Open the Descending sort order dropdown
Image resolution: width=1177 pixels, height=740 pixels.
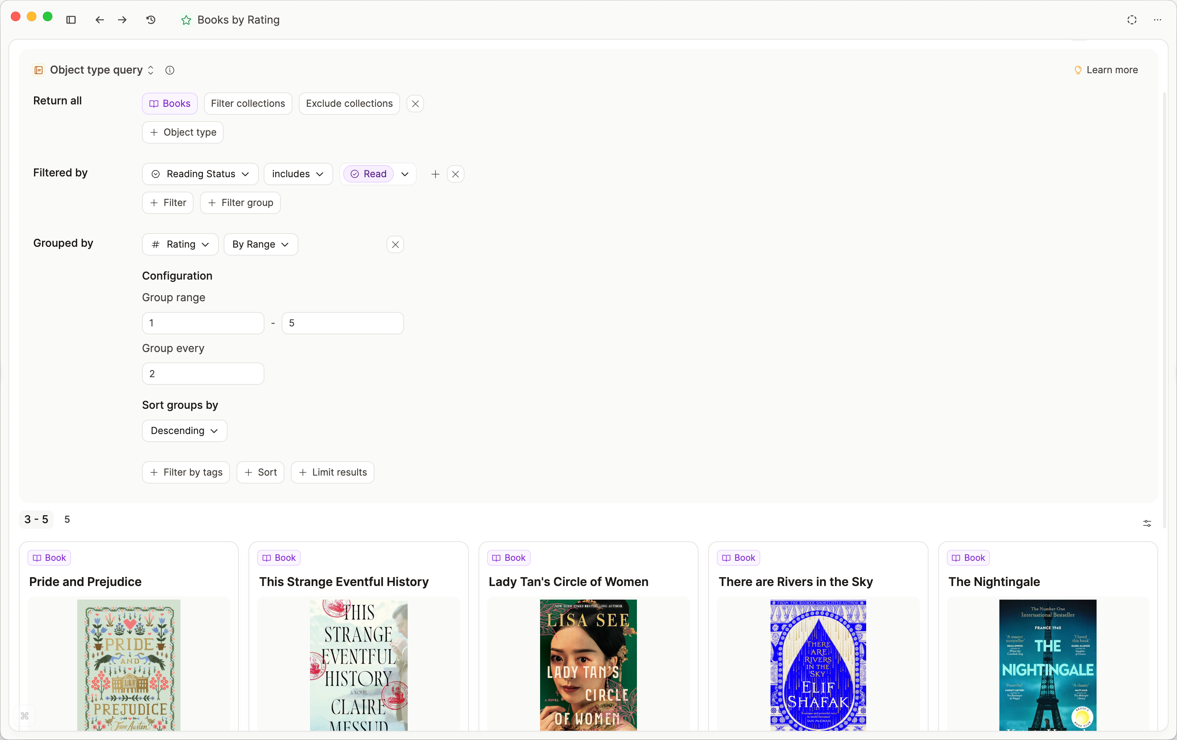[184, 431]
